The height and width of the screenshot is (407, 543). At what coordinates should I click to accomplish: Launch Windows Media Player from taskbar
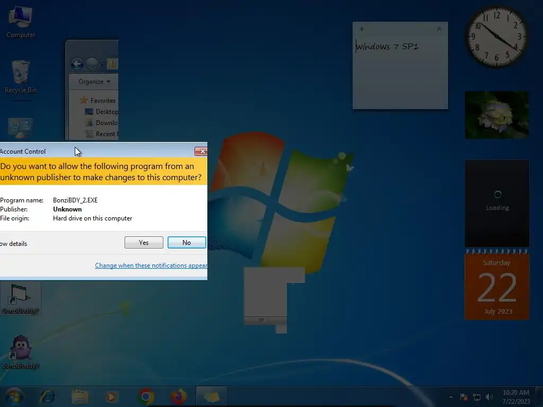coord(111,397)
